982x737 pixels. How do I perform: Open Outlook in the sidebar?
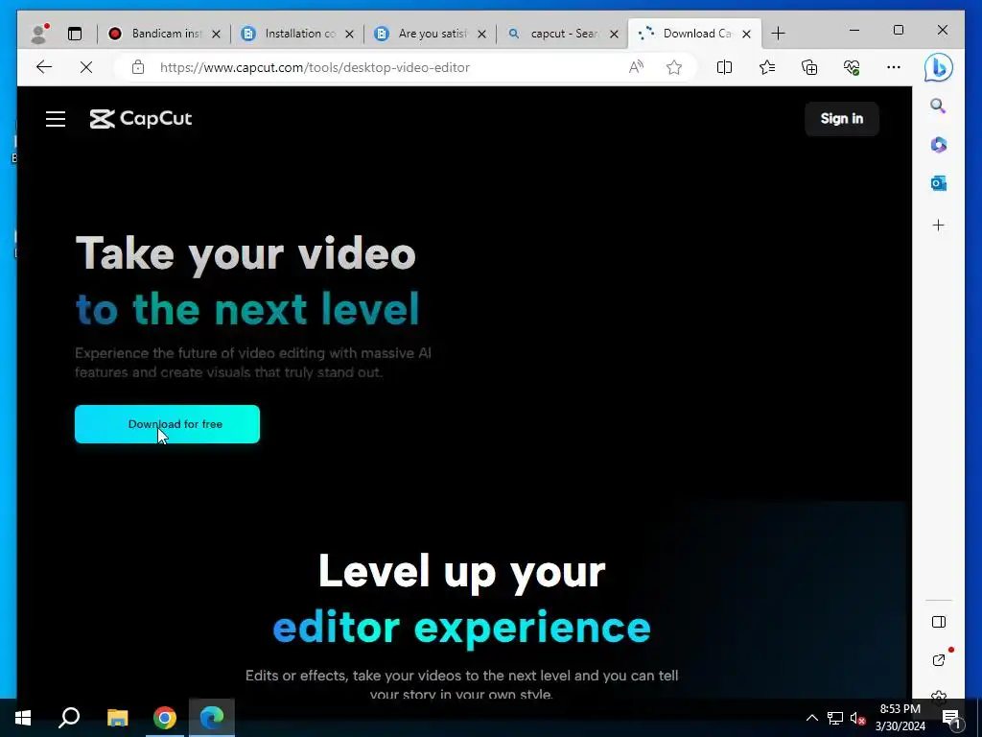point(938,183)
